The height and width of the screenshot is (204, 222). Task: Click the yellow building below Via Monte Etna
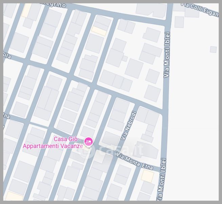(x=147, y=176)
